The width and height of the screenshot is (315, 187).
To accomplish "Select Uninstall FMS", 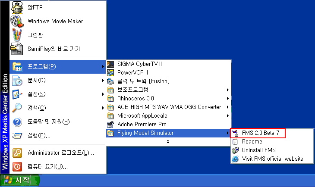I will tap(272, 150).
